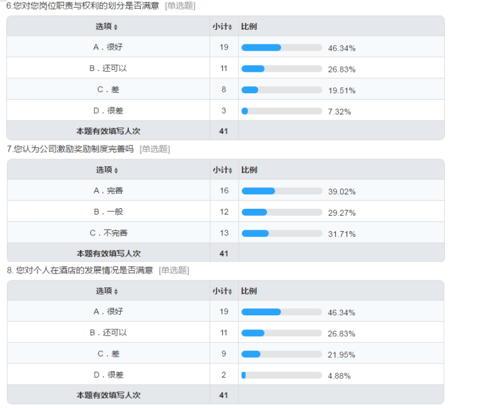Sort question 7 by 选项 arrow icon

click(x=115, y=171)
